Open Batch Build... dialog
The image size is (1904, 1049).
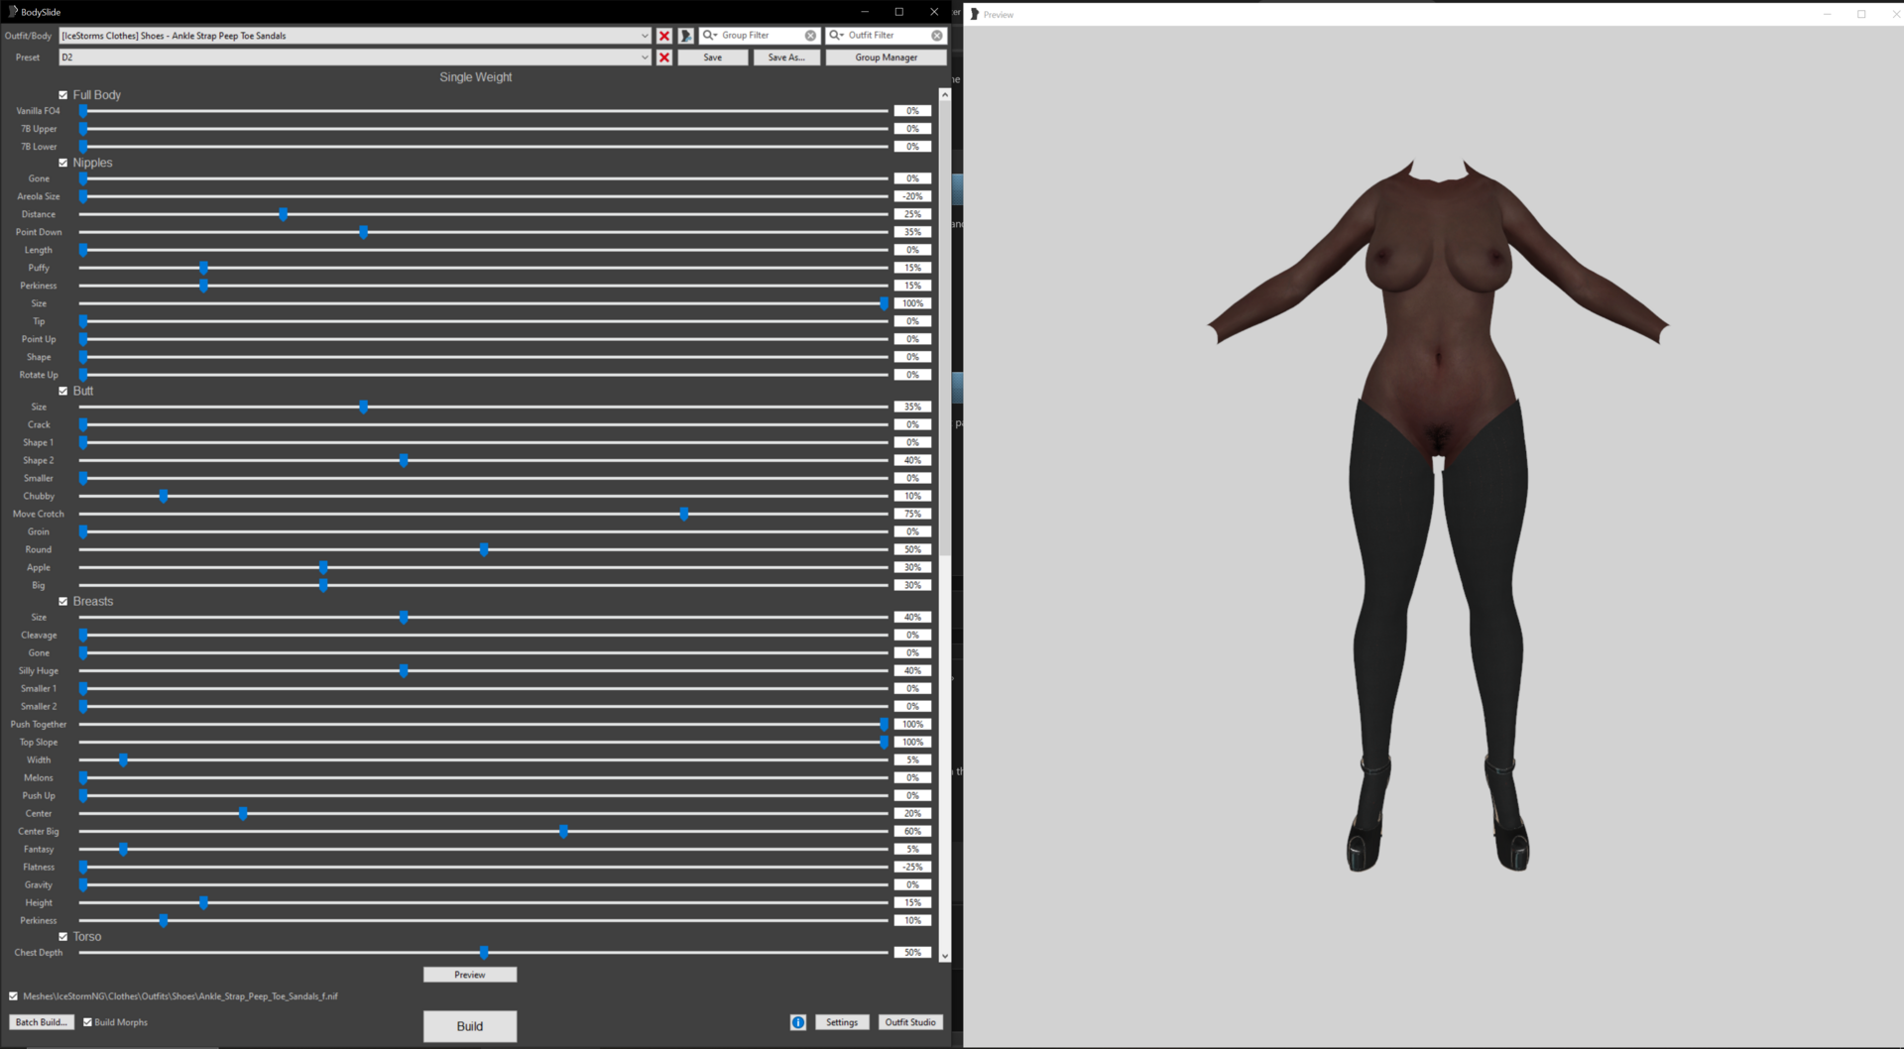coord(42,1022)
